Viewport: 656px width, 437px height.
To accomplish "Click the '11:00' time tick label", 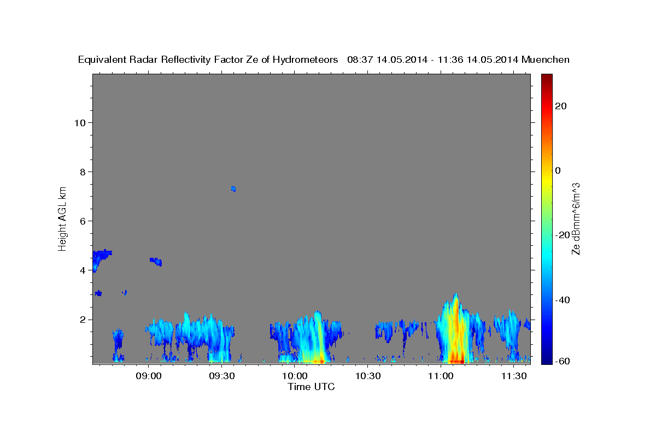I will click(441, 376).
